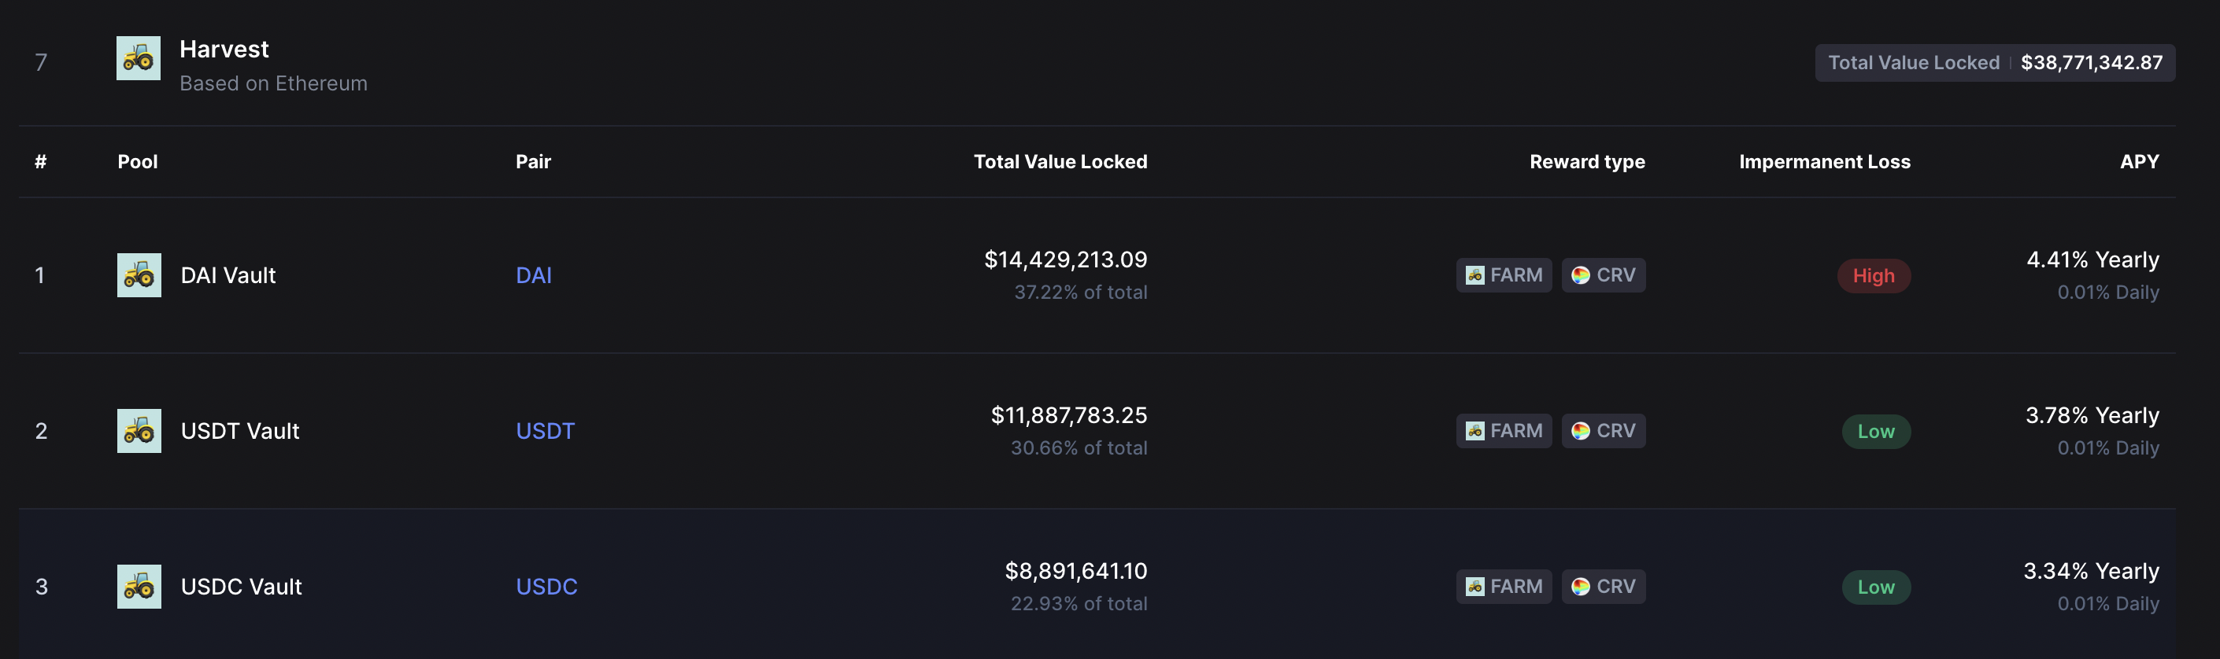Select the CRV reward badge for DAI Vault
This screenshot has height=659, width=2220.
[1603, 274]
